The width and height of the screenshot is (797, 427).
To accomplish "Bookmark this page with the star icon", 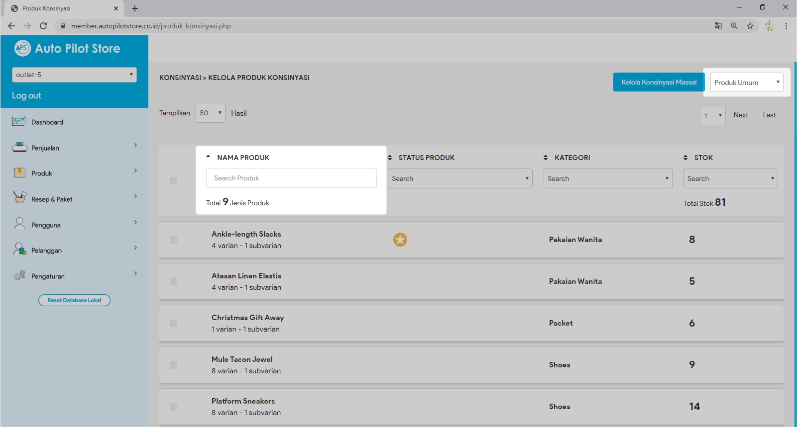I will click(x=750, y=26).
